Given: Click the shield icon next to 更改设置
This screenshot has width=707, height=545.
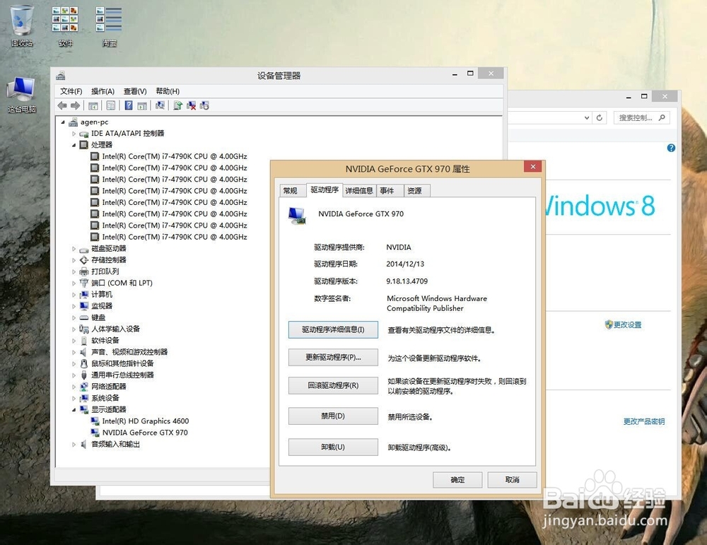Looking at the screenshot, I should (609, 324).
